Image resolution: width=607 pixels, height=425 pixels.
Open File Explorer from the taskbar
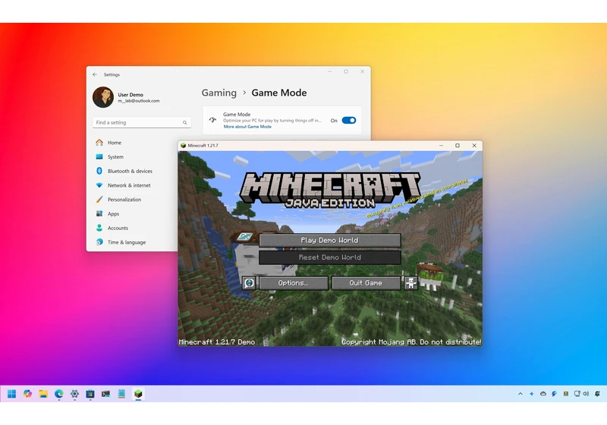43,394
